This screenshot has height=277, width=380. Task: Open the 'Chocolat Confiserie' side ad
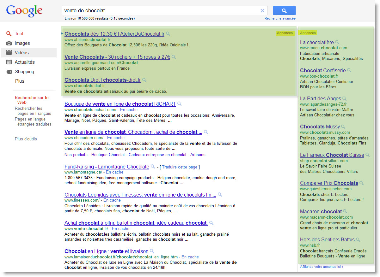point(323,70)
